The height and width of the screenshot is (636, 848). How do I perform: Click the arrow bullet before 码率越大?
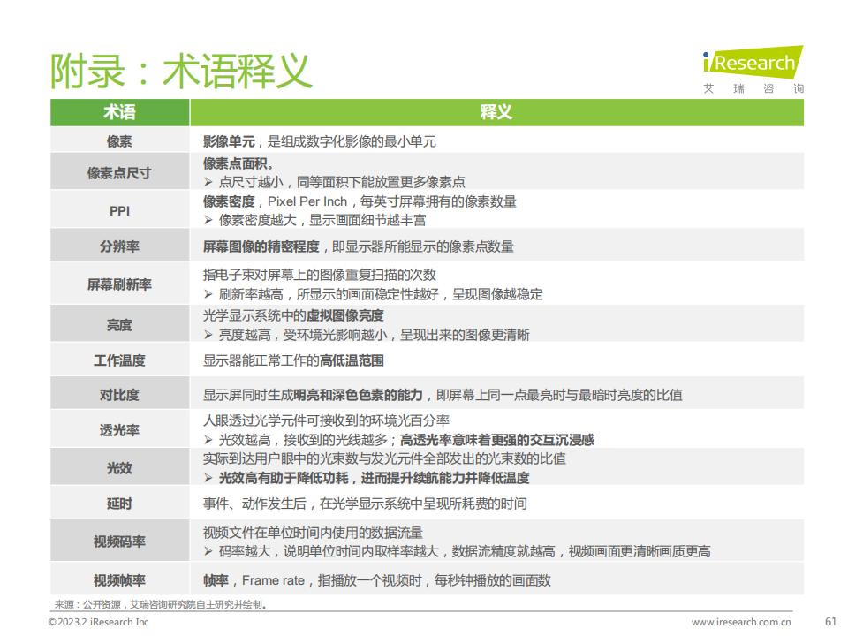pos(208,551)
